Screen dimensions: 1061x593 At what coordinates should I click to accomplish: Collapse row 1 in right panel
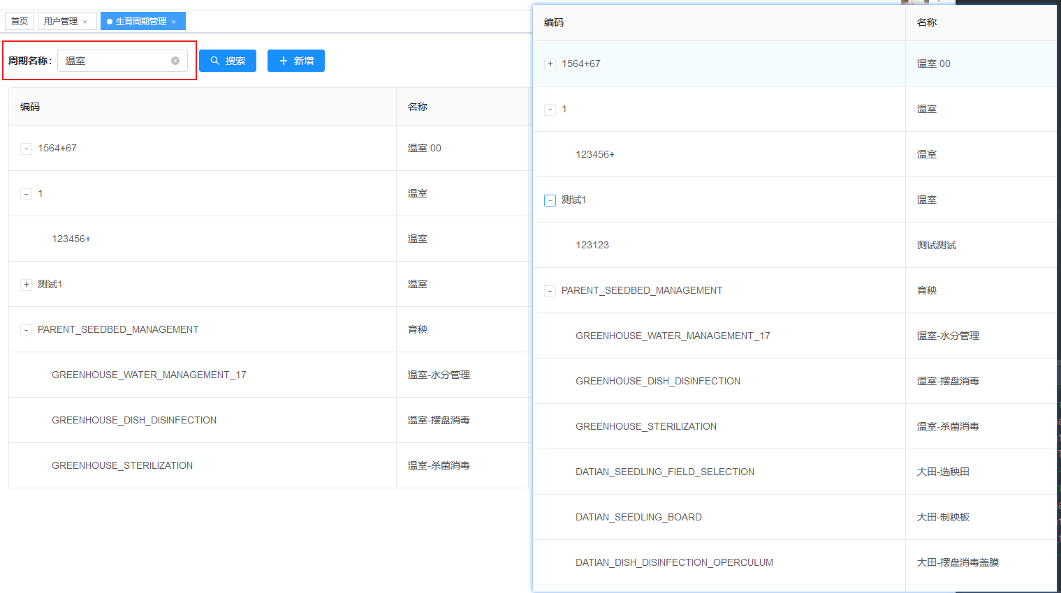pyautogui.click(x=550, y=110)
